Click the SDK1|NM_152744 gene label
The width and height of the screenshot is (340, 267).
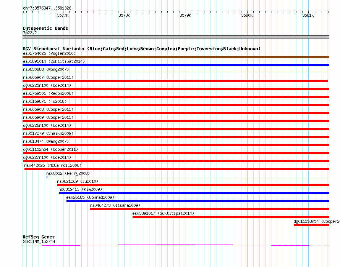coord(39,242)
